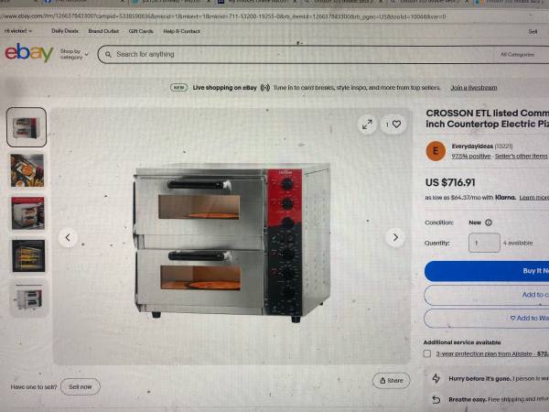Click the Sell now button
The image size is (549, 412).
pos(81,386)
